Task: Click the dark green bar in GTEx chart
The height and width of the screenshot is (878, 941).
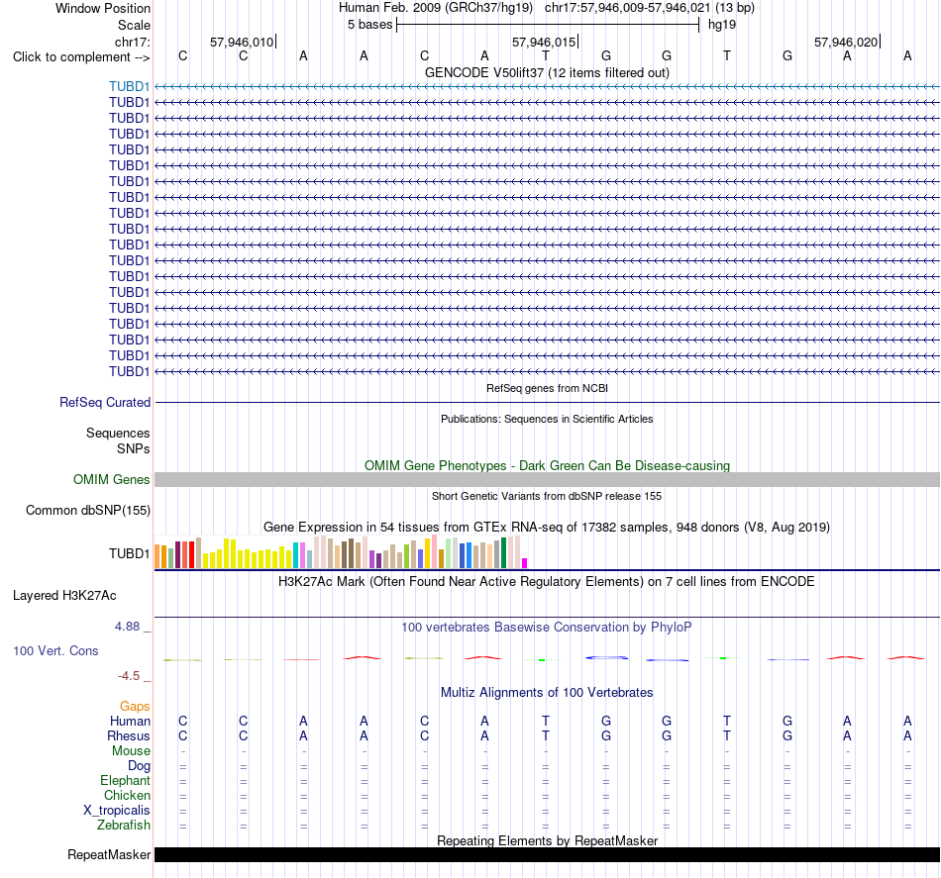Action: pyautogui.click(x=504, y=552)
